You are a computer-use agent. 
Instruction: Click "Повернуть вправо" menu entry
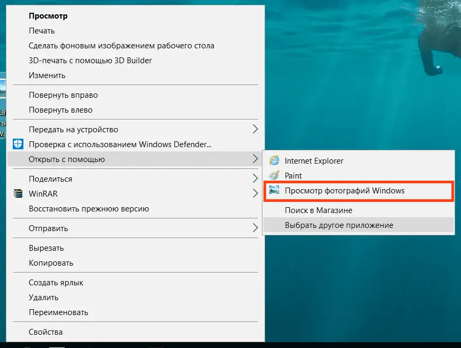(63, 95)
